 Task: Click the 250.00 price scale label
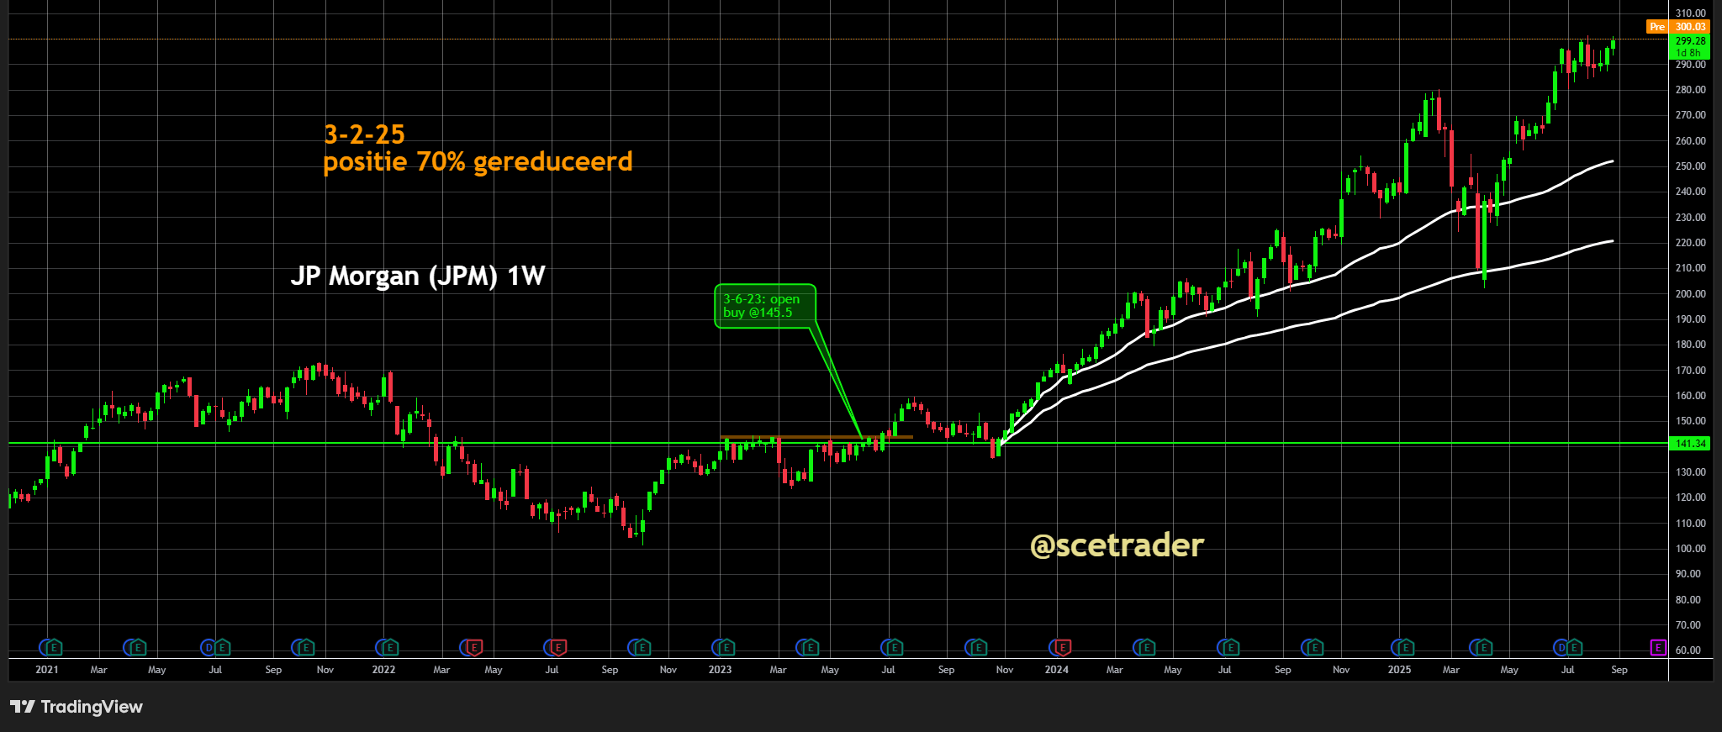coord(1690,166)
